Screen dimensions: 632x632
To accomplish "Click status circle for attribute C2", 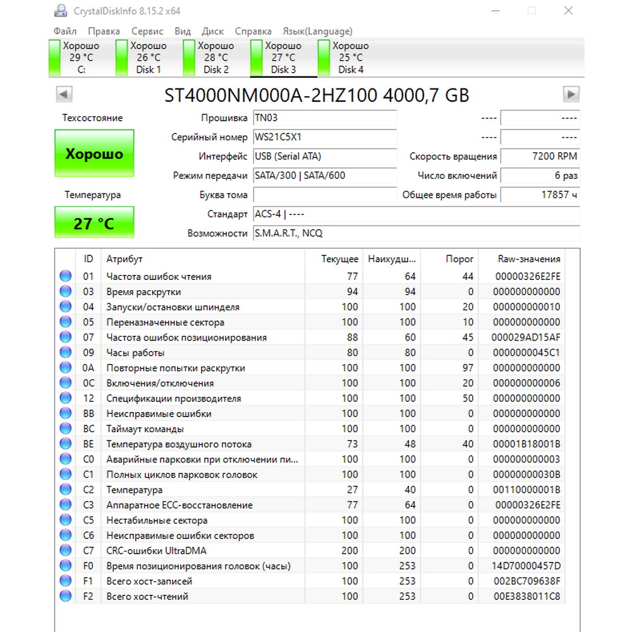I will [65, 489].
